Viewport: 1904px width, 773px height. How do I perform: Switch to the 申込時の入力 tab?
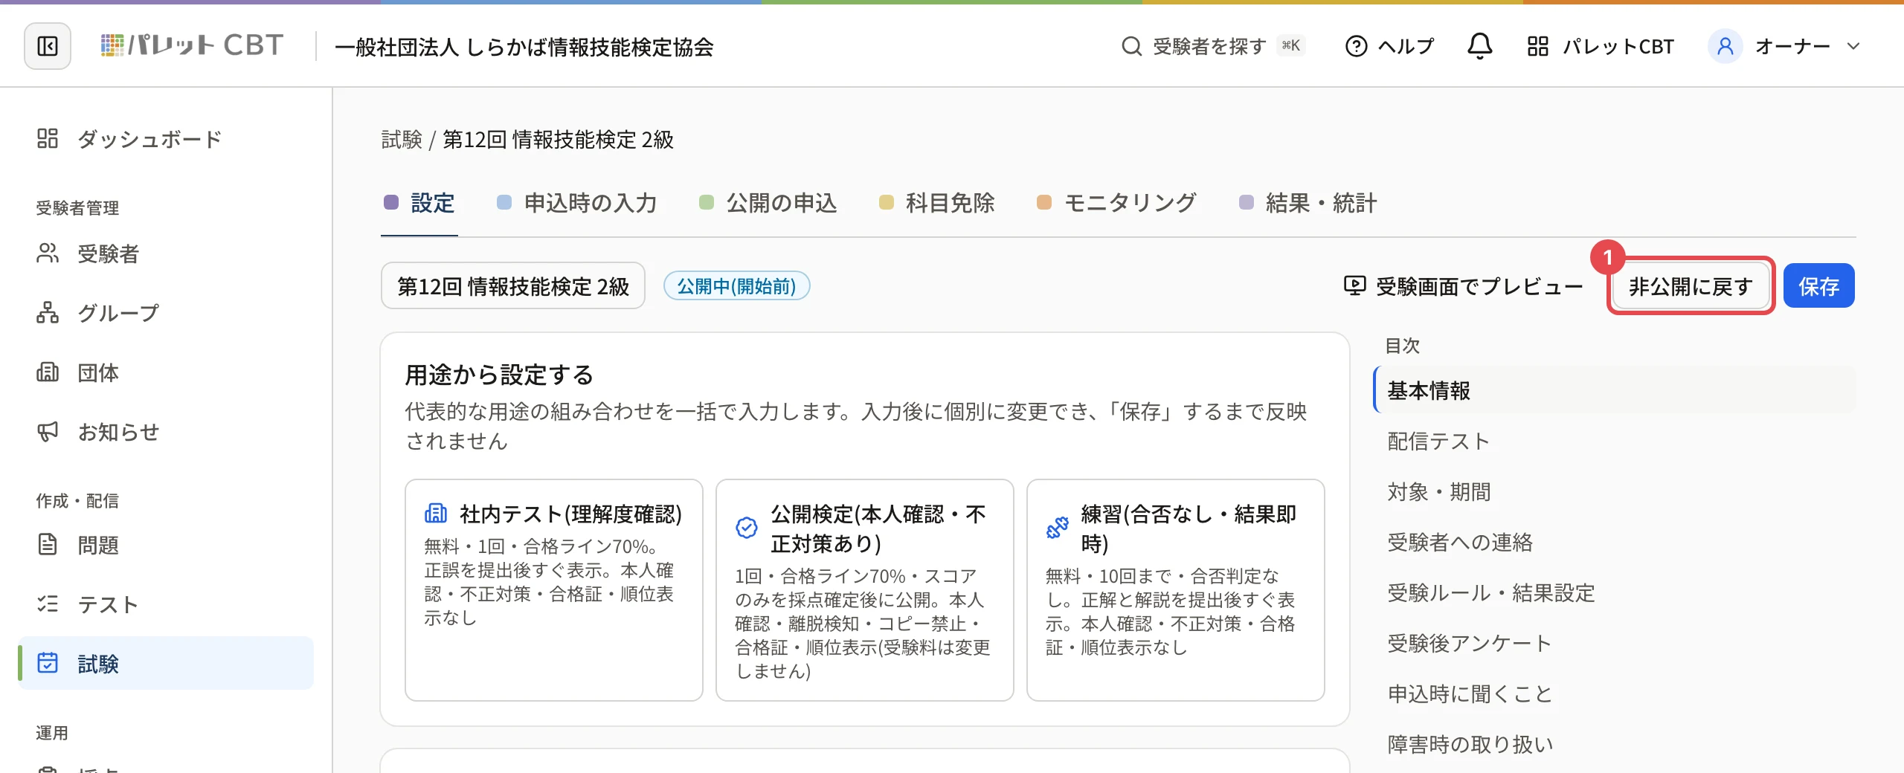[577, 203]
